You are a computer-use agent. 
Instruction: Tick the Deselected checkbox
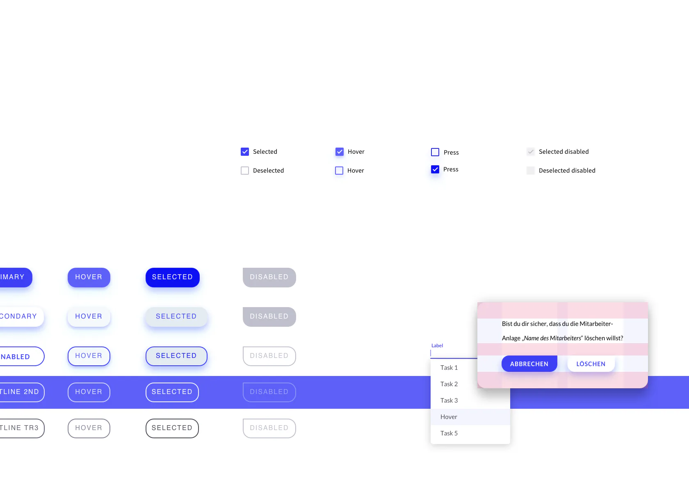tap(245, 171)
